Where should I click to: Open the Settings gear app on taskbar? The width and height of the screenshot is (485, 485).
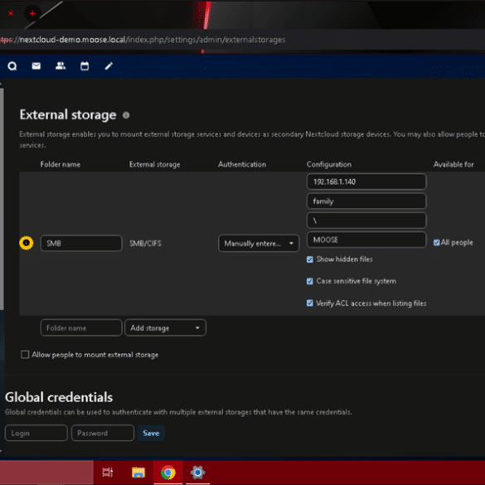coord(197,473)
